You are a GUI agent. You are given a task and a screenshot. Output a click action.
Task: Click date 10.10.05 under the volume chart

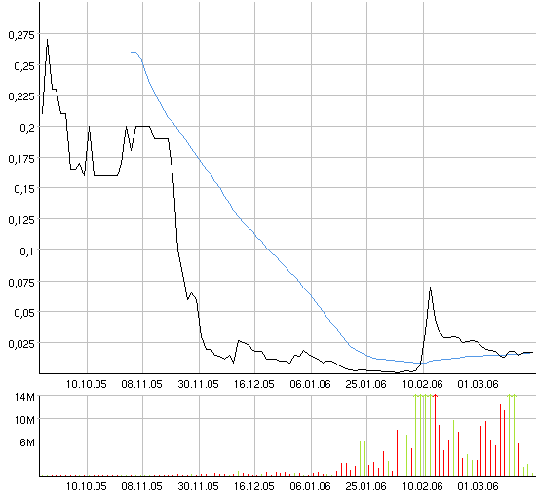click(x=86, y=486)
